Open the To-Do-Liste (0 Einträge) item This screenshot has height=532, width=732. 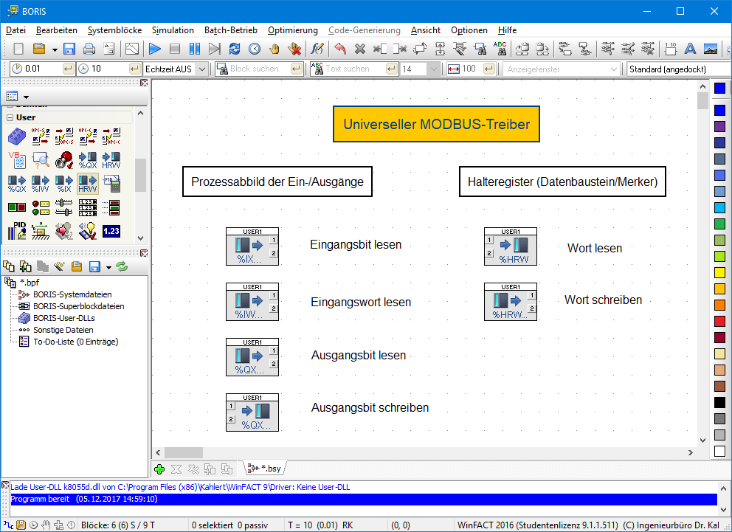pos(75,342)
